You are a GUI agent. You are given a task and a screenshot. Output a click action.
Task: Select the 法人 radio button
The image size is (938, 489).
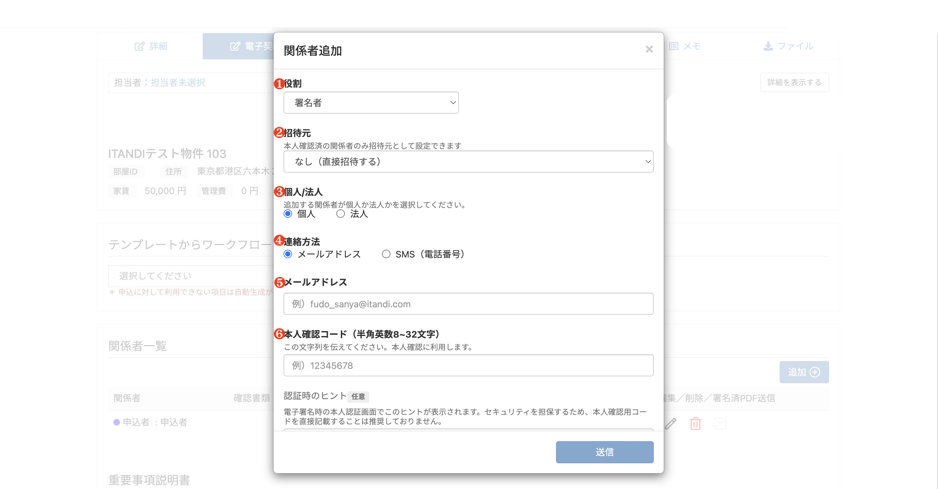click(x=340, y=214)
